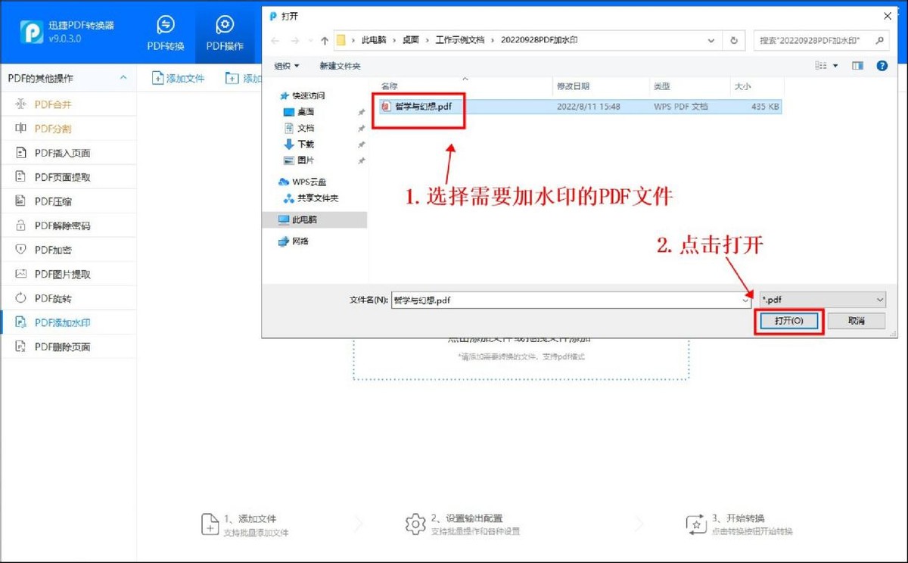The width and height of the screenshot is (908, 563).
Task: Open the file type dropdown showing *.pdf
Action: 822,299
